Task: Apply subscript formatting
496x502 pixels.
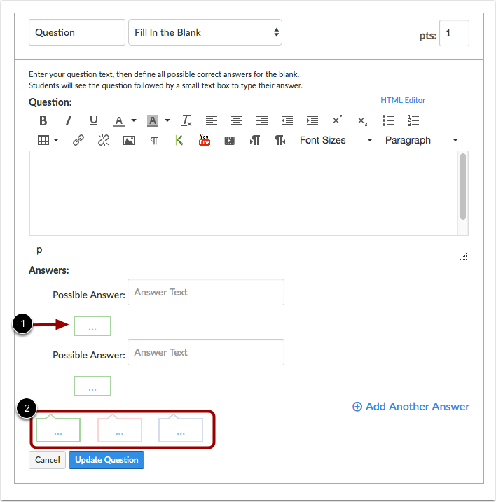Action: (x=362, y=121)
